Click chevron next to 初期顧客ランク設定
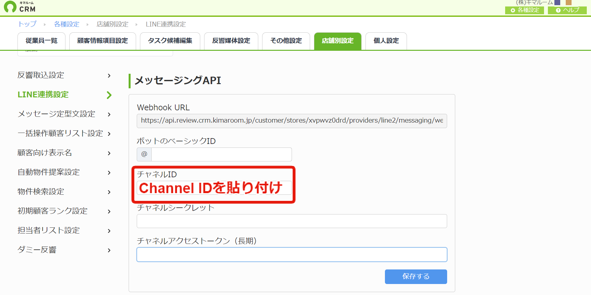591x295 pixels. point(109,211)
